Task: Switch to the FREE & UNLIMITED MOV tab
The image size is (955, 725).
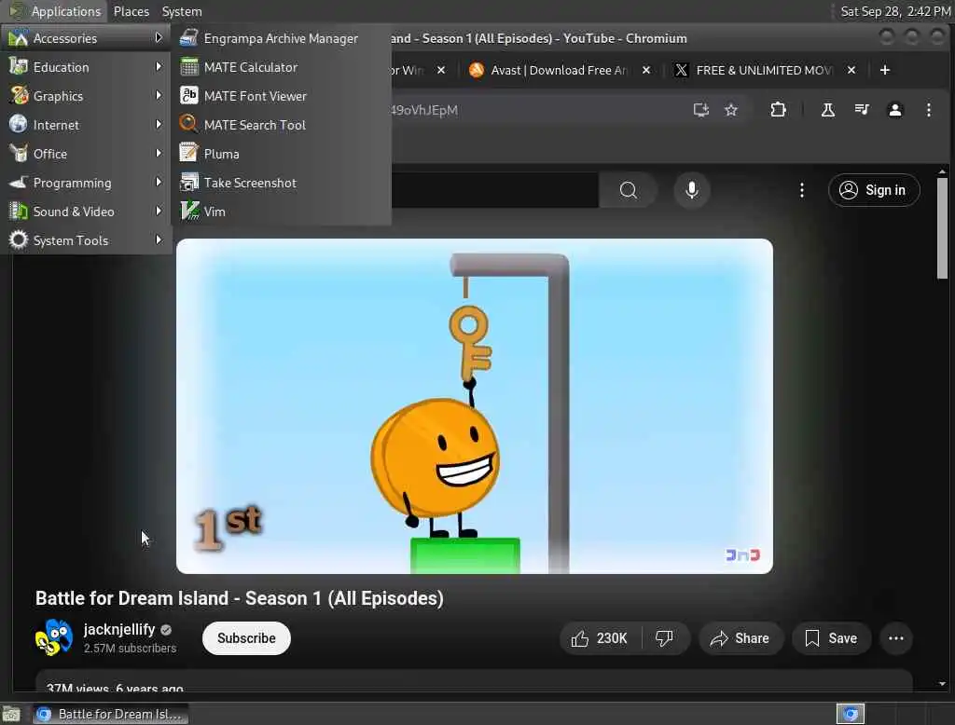Action: [763, 70]
